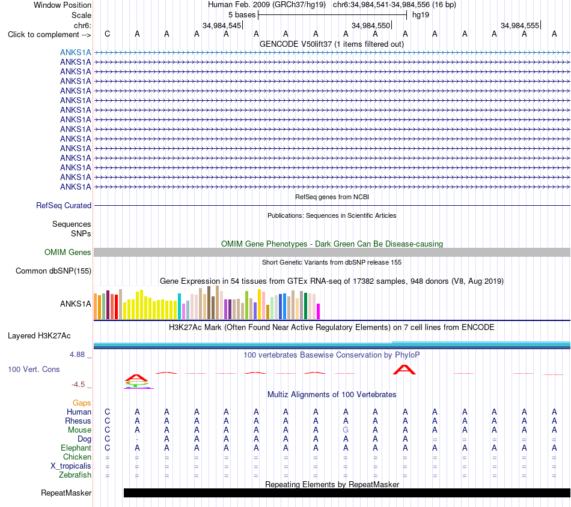Click the 4.88 conservation axis value
The height and width of the screenshot is (507, 571).
(x=77, y=355)
